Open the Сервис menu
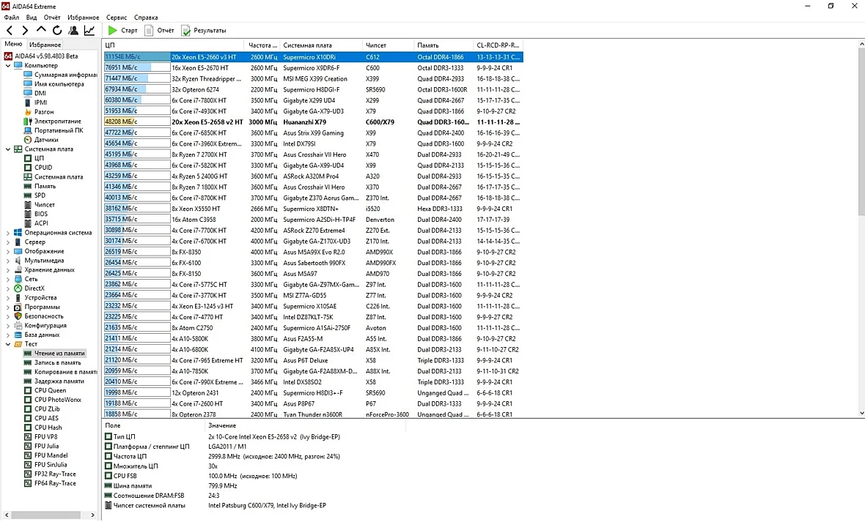The width and height of the screenshot is (865, 522). [x=117, y=18]
